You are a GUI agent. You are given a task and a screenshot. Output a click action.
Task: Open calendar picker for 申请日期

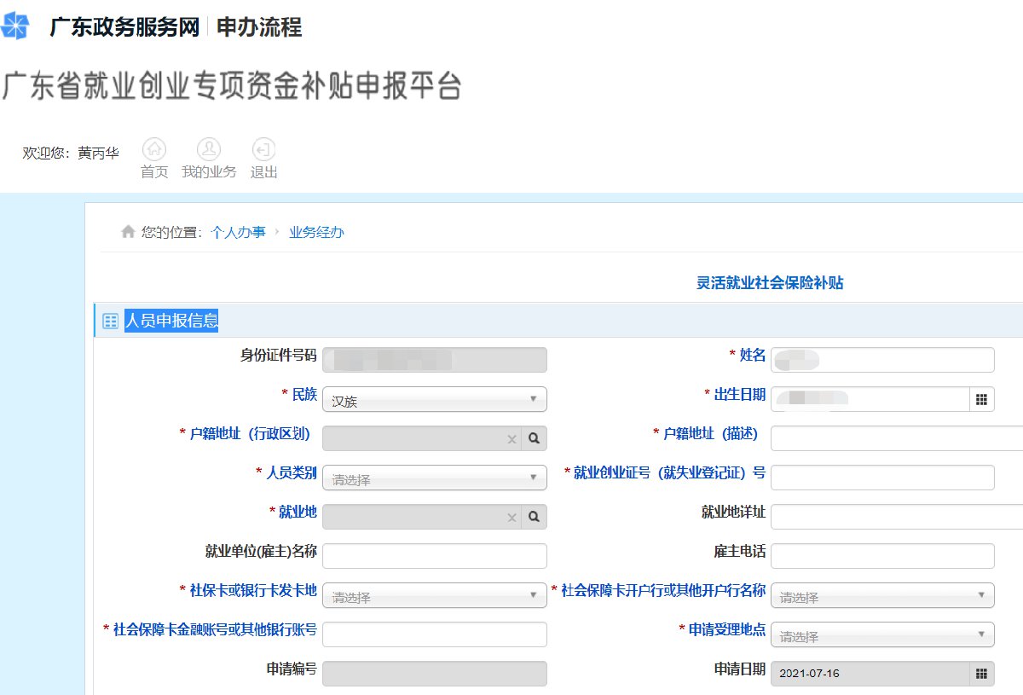point(981,674)
